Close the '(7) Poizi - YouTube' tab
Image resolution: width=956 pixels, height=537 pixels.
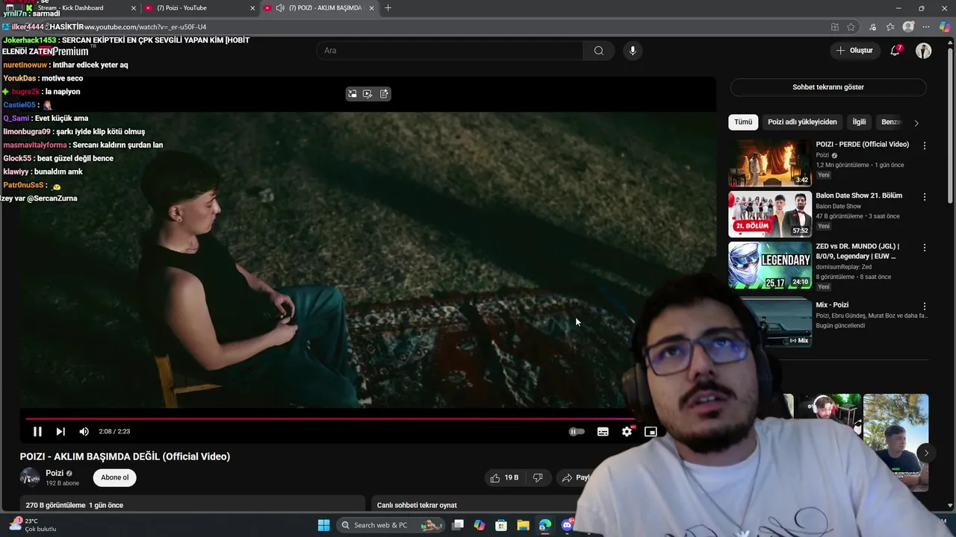tap(252, 8)
